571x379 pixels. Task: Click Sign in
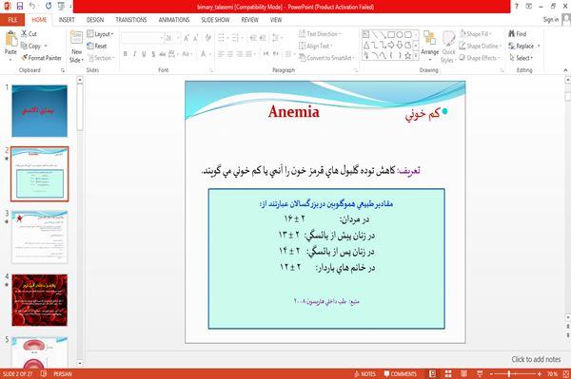(x=551, y=20)
